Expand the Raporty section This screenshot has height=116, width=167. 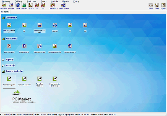(x=3, y=60)
